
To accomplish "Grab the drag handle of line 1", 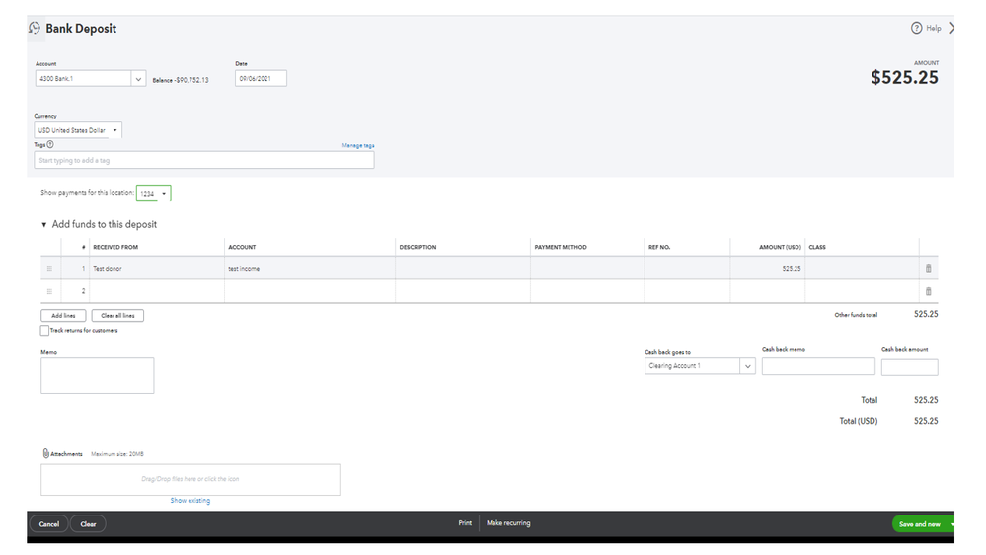I will pos(49,268).
